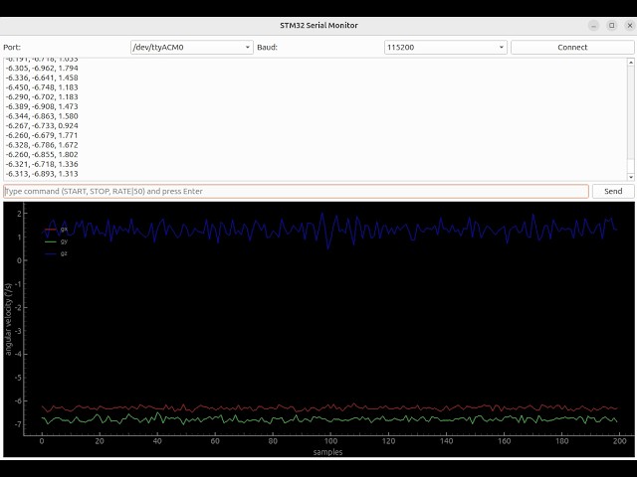The height and width of the screenshot is (477, 637).
Task: Click the angular velocity y-axis label
Action: click(9, 319)
